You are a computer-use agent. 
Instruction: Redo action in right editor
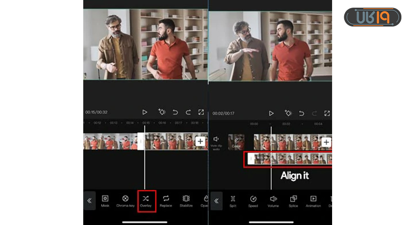315,113
